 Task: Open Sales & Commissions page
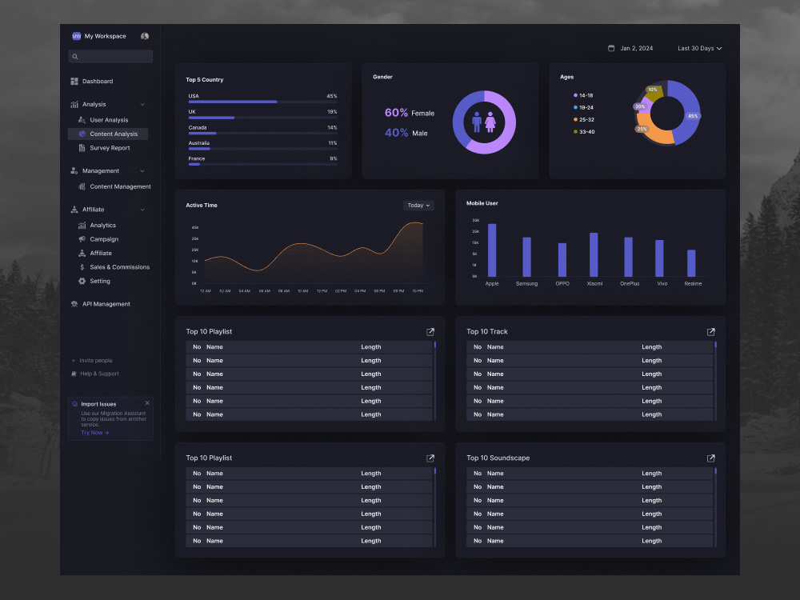pos(119,267)
